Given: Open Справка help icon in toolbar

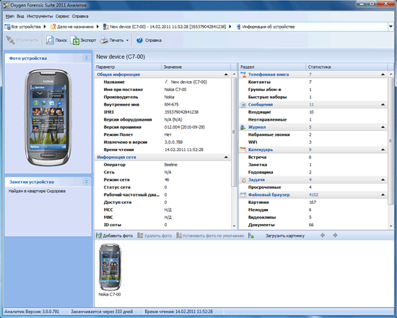Looking at the screenshot, I should [139, 40].
